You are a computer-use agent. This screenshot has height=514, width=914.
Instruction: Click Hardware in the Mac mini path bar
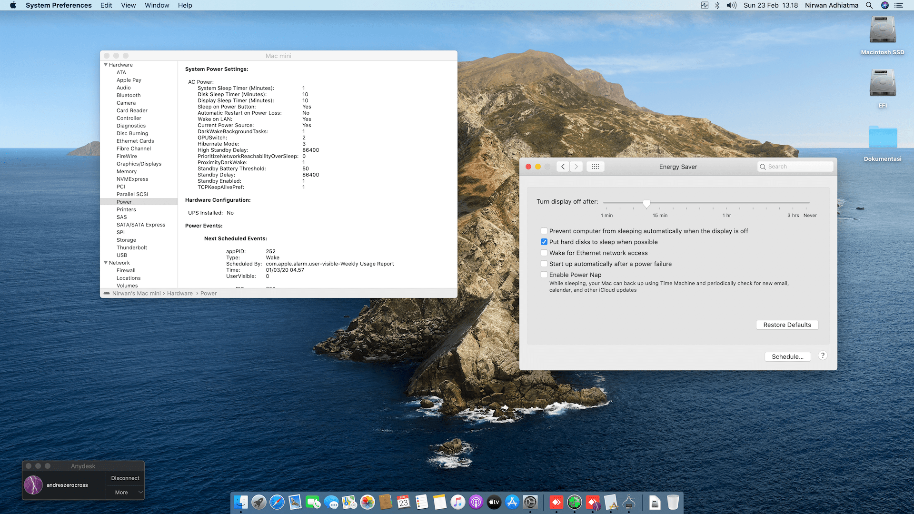pyautogui.click(x=180, y=293)
